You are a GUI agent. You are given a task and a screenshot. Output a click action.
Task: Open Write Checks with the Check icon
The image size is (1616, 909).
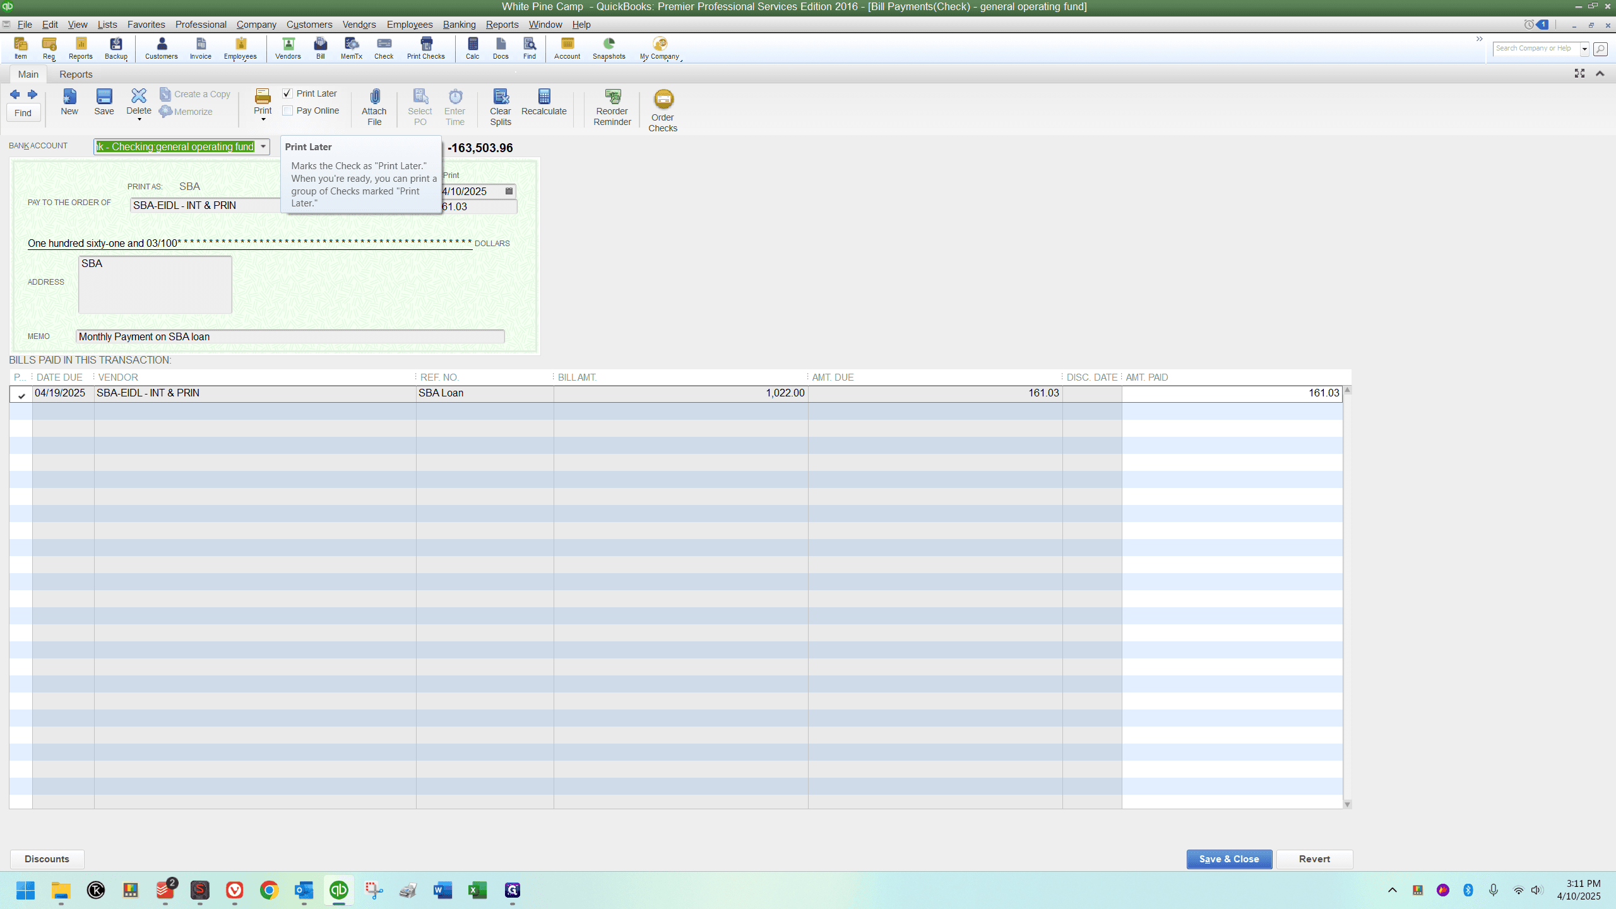[x=384, y=48]
